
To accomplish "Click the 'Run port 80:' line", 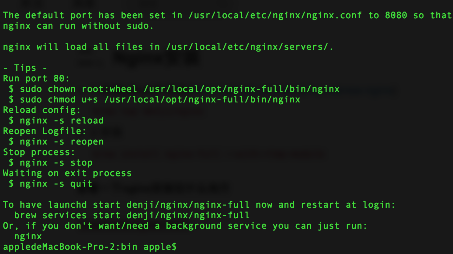I will coord(36,79).
